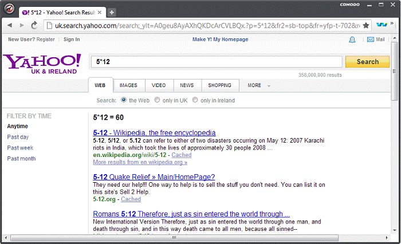Viewport: 401px width, 244px height.
Task: Minimize the browser window
Action: [369, 5]
